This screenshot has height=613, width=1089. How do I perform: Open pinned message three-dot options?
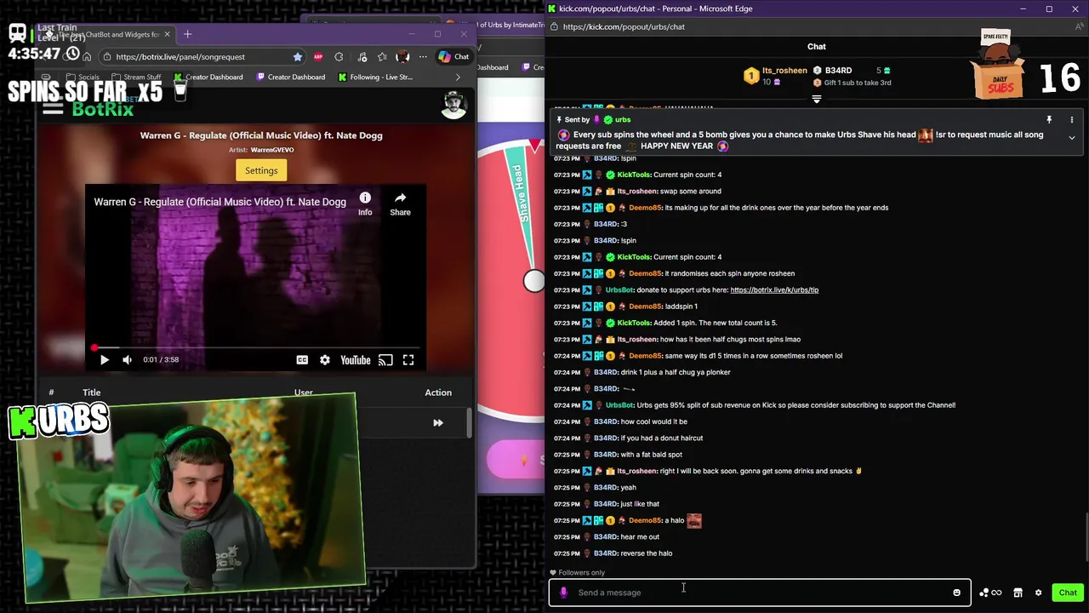(x=1071, y=120)
